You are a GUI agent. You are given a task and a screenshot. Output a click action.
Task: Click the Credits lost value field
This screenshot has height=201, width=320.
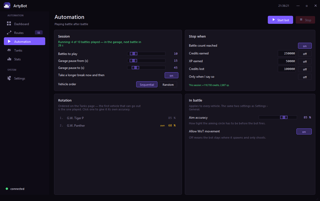click(x=287, y=69)
